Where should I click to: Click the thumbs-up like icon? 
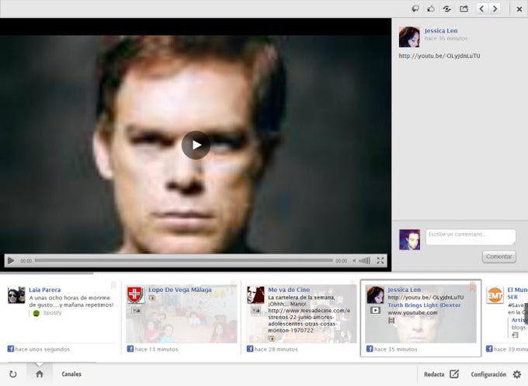point(431,9)
